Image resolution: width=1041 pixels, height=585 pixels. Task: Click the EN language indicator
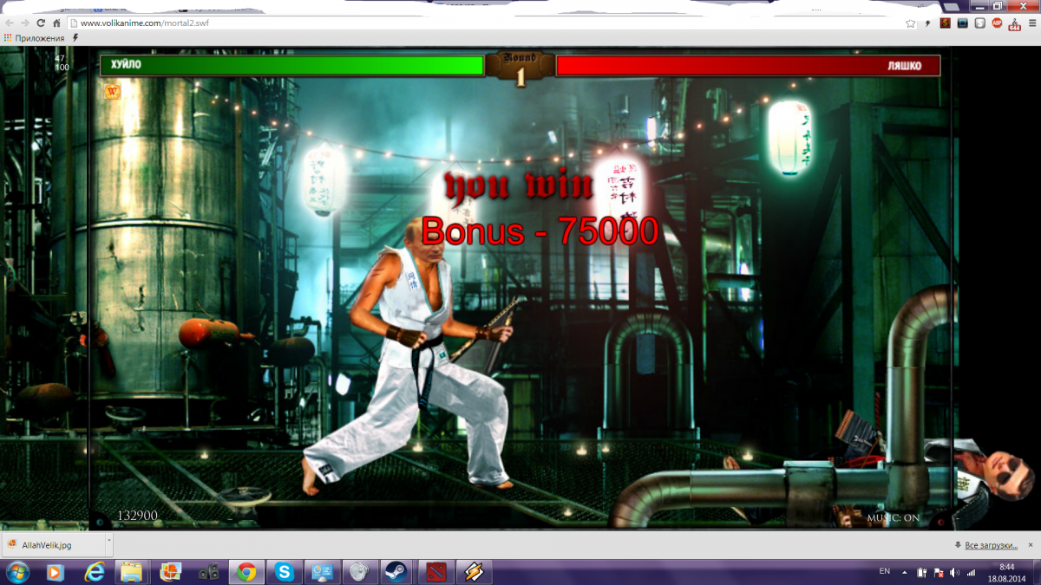pos(885,571)
